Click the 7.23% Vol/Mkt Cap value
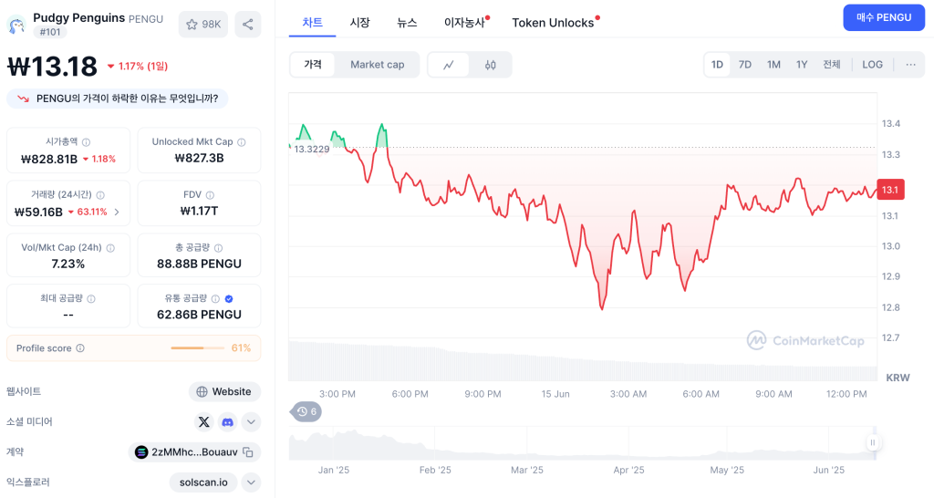Screen dimensions: 934x498 tap(67, 264)
